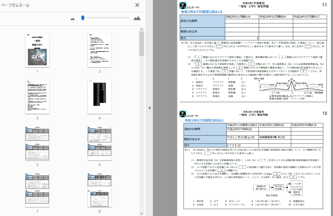
Task: Click heading 令和3年07月期第2回A19
Action: (202, 12)
